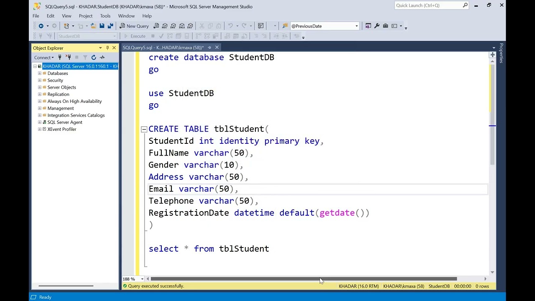Collapse the KHADAR server node
Screen dimensions: 535x301
pos(35,66)
